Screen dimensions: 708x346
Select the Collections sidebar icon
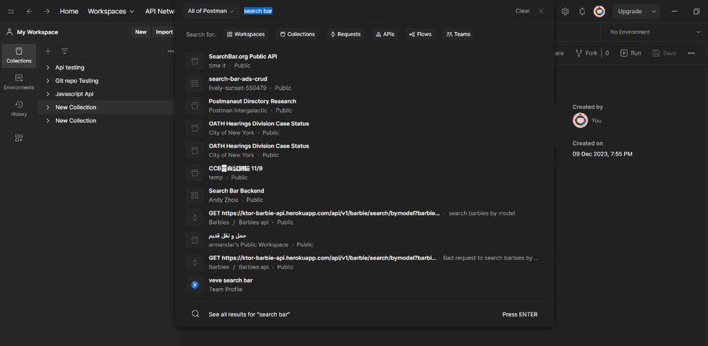pos(19,55)
